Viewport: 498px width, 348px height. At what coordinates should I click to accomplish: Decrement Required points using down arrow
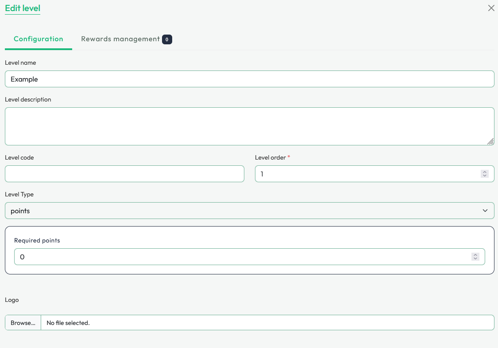click(475, 259)
